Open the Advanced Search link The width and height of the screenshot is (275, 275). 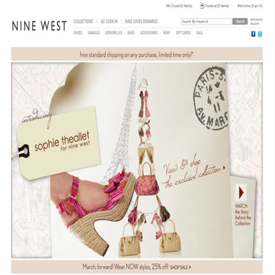click(x=256, y=21)
